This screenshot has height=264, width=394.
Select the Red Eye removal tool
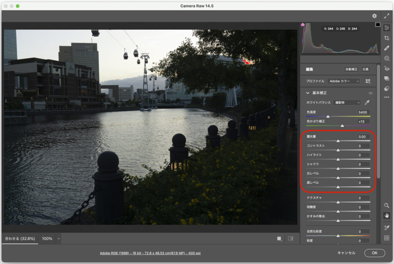click(x=387, y=68)
